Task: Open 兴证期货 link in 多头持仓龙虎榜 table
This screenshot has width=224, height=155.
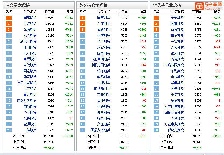Action: click(104, 124)
